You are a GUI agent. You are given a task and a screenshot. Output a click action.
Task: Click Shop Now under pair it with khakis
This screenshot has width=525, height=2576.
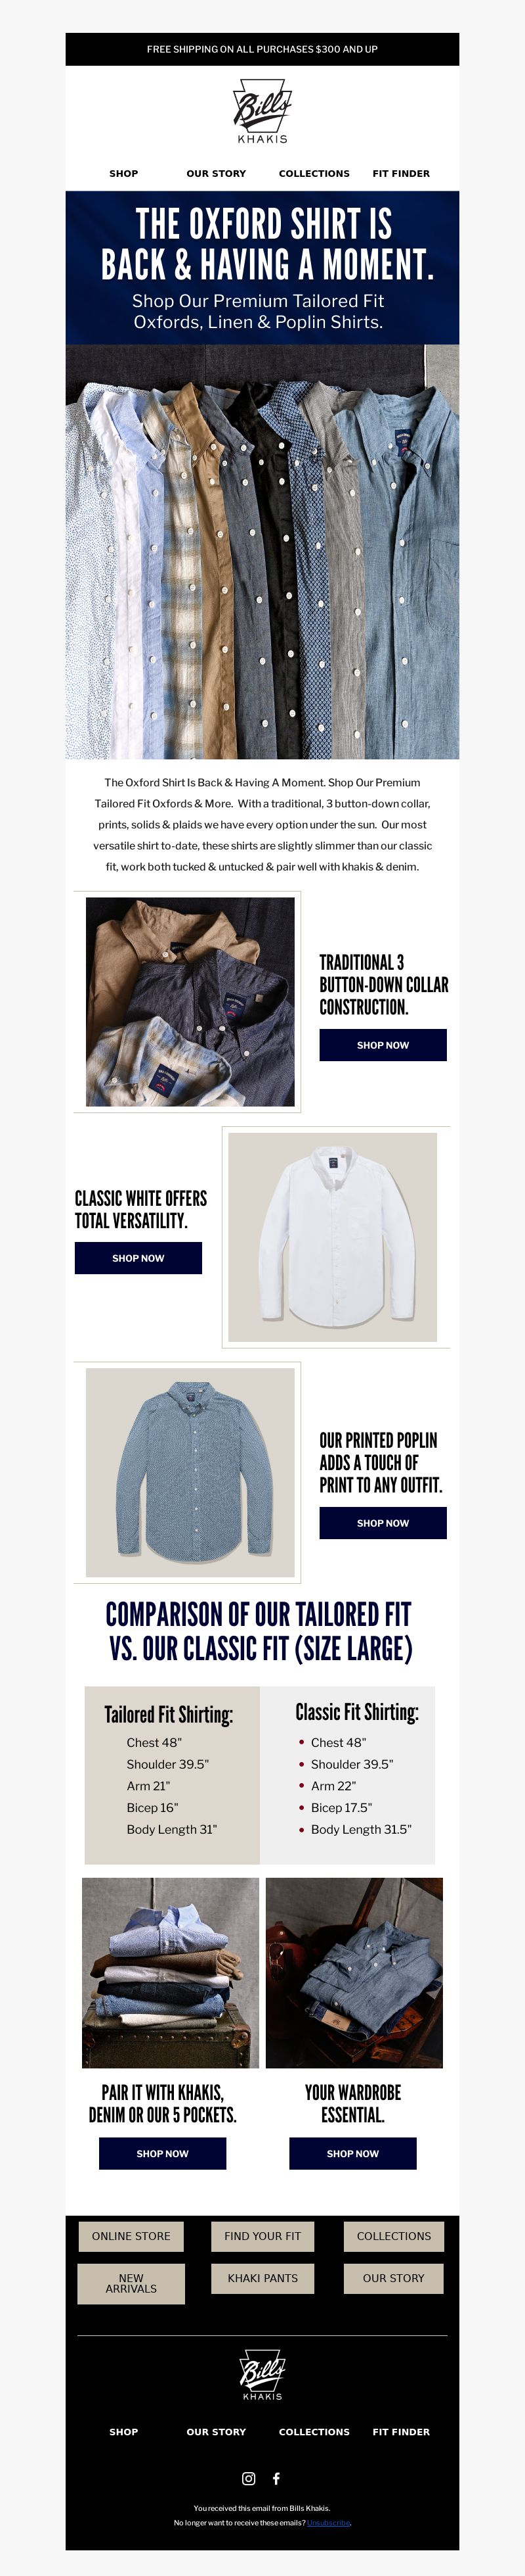(x=163, y=2153)
